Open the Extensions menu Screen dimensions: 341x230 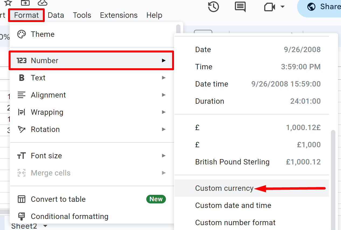[x=119, y=15]
